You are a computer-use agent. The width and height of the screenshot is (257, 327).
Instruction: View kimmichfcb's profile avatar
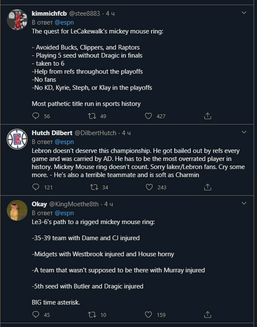(x=17, y=19)
